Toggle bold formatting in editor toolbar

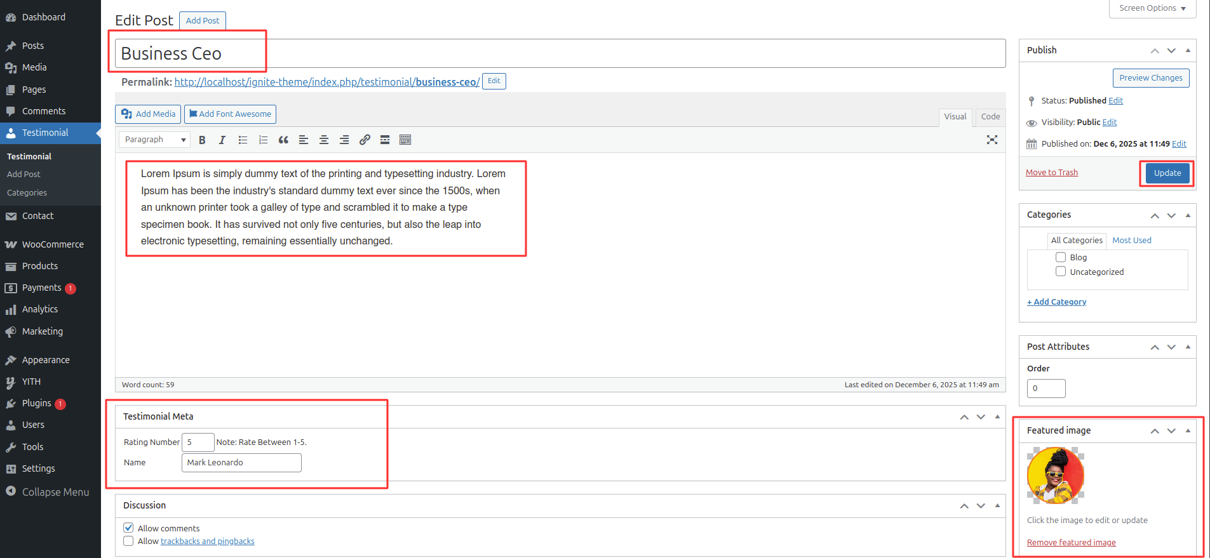pos(202,140)
